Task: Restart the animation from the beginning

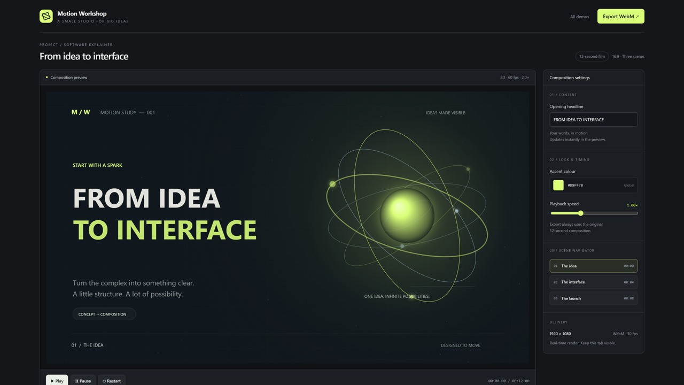Action: [112, 381]
